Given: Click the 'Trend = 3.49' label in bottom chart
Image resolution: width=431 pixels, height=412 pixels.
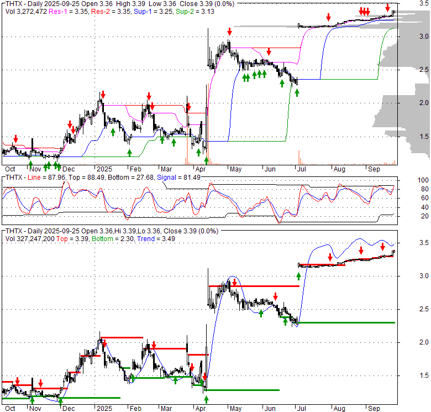Looking at the screenshot, I should pos(156,239).
